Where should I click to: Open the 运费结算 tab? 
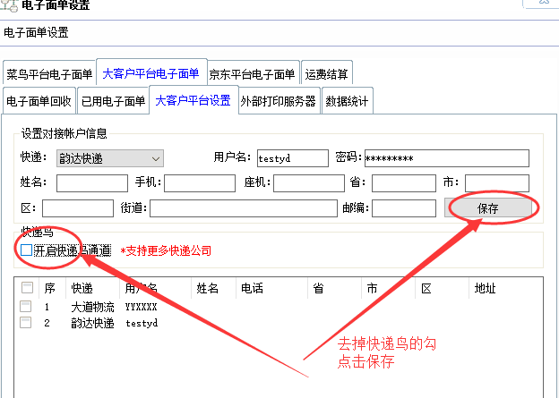326,74
